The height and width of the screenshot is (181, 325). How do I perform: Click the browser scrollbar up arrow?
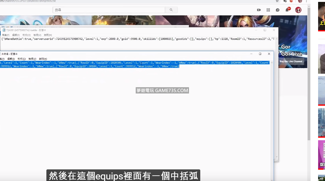pos(309,6)
